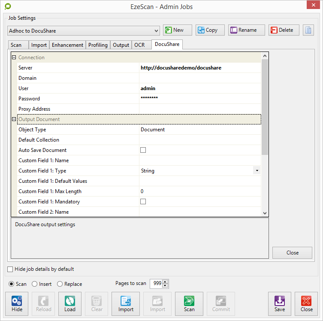This screenshot has height=321, width=323.
Task: Hide the job settings panel
Action: (x=17, y=304)
